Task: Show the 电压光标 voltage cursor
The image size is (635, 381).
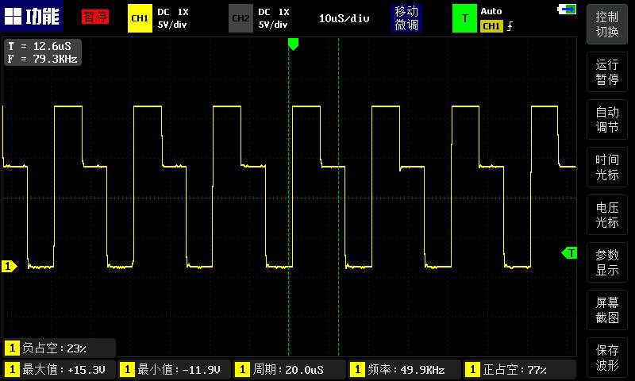Action: pos(607,214)
